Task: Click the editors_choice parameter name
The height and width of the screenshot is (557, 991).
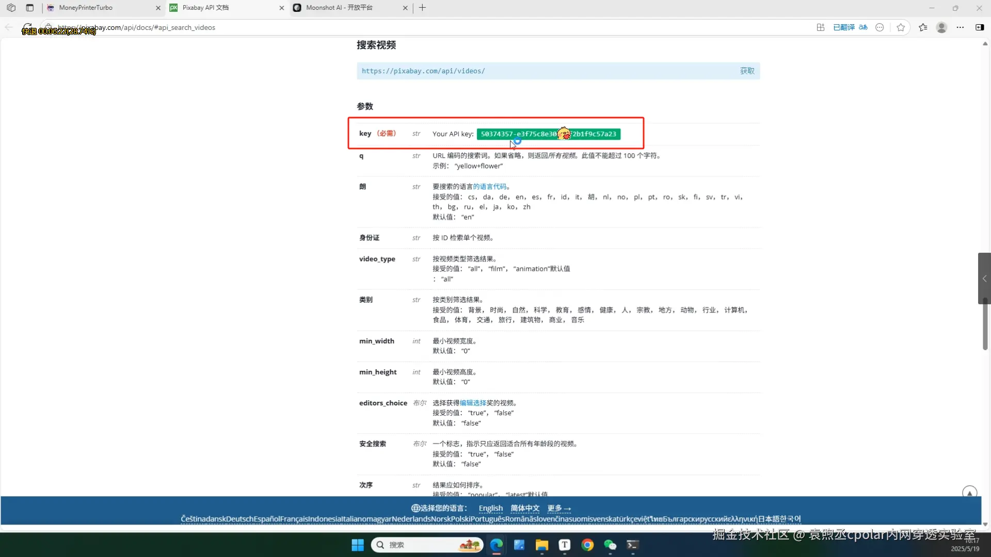Action: [383, 403]
